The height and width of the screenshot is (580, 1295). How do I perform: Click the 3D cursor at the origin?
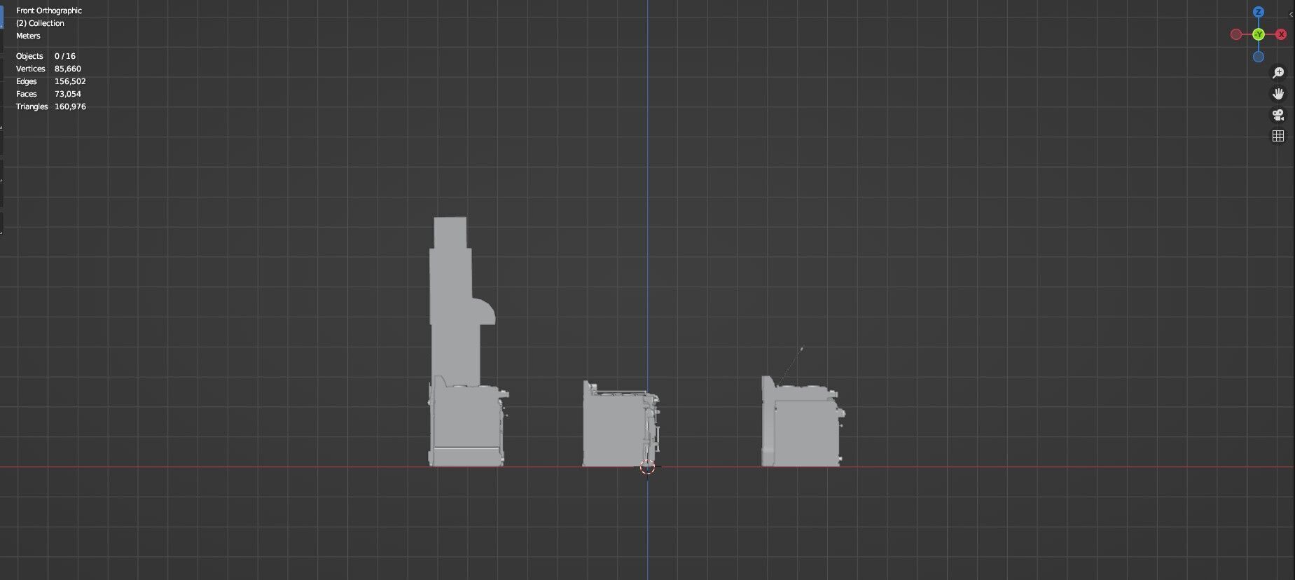click(647, 467)
